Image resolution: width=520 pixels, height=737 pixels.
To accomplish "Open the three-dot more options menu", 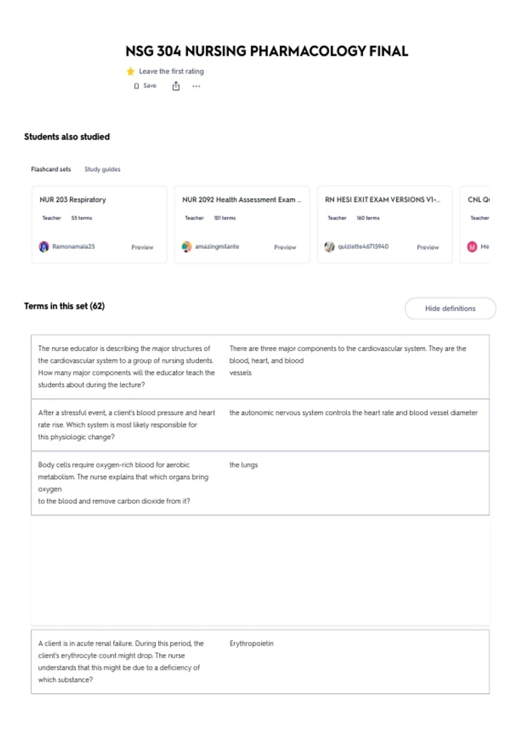I will 196,86.
